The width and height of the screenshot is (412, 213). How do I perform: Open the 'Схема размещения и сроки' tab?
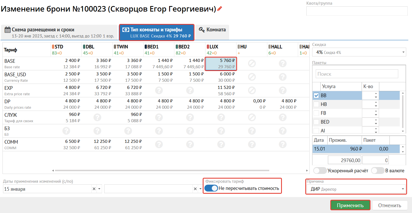[x=59, y=32]
